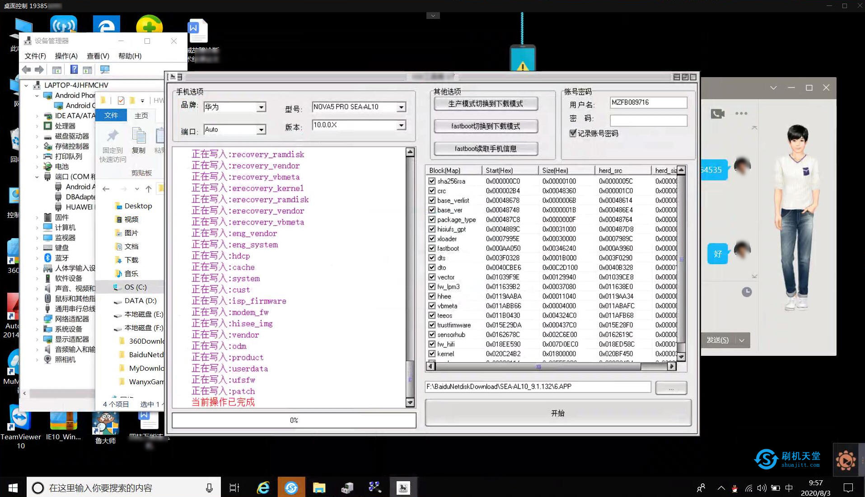This screenshot has width=865, height=497.
Task: Open the 端口 port dropdown
Action: click(x=261, y=129)
